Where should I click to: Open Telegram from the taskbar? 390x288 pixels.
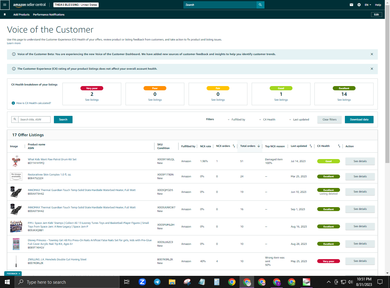click(x=157, y=282)
